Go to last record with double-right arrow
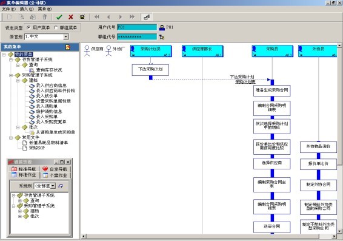The image size is (343, 241). tap(132, 17)
